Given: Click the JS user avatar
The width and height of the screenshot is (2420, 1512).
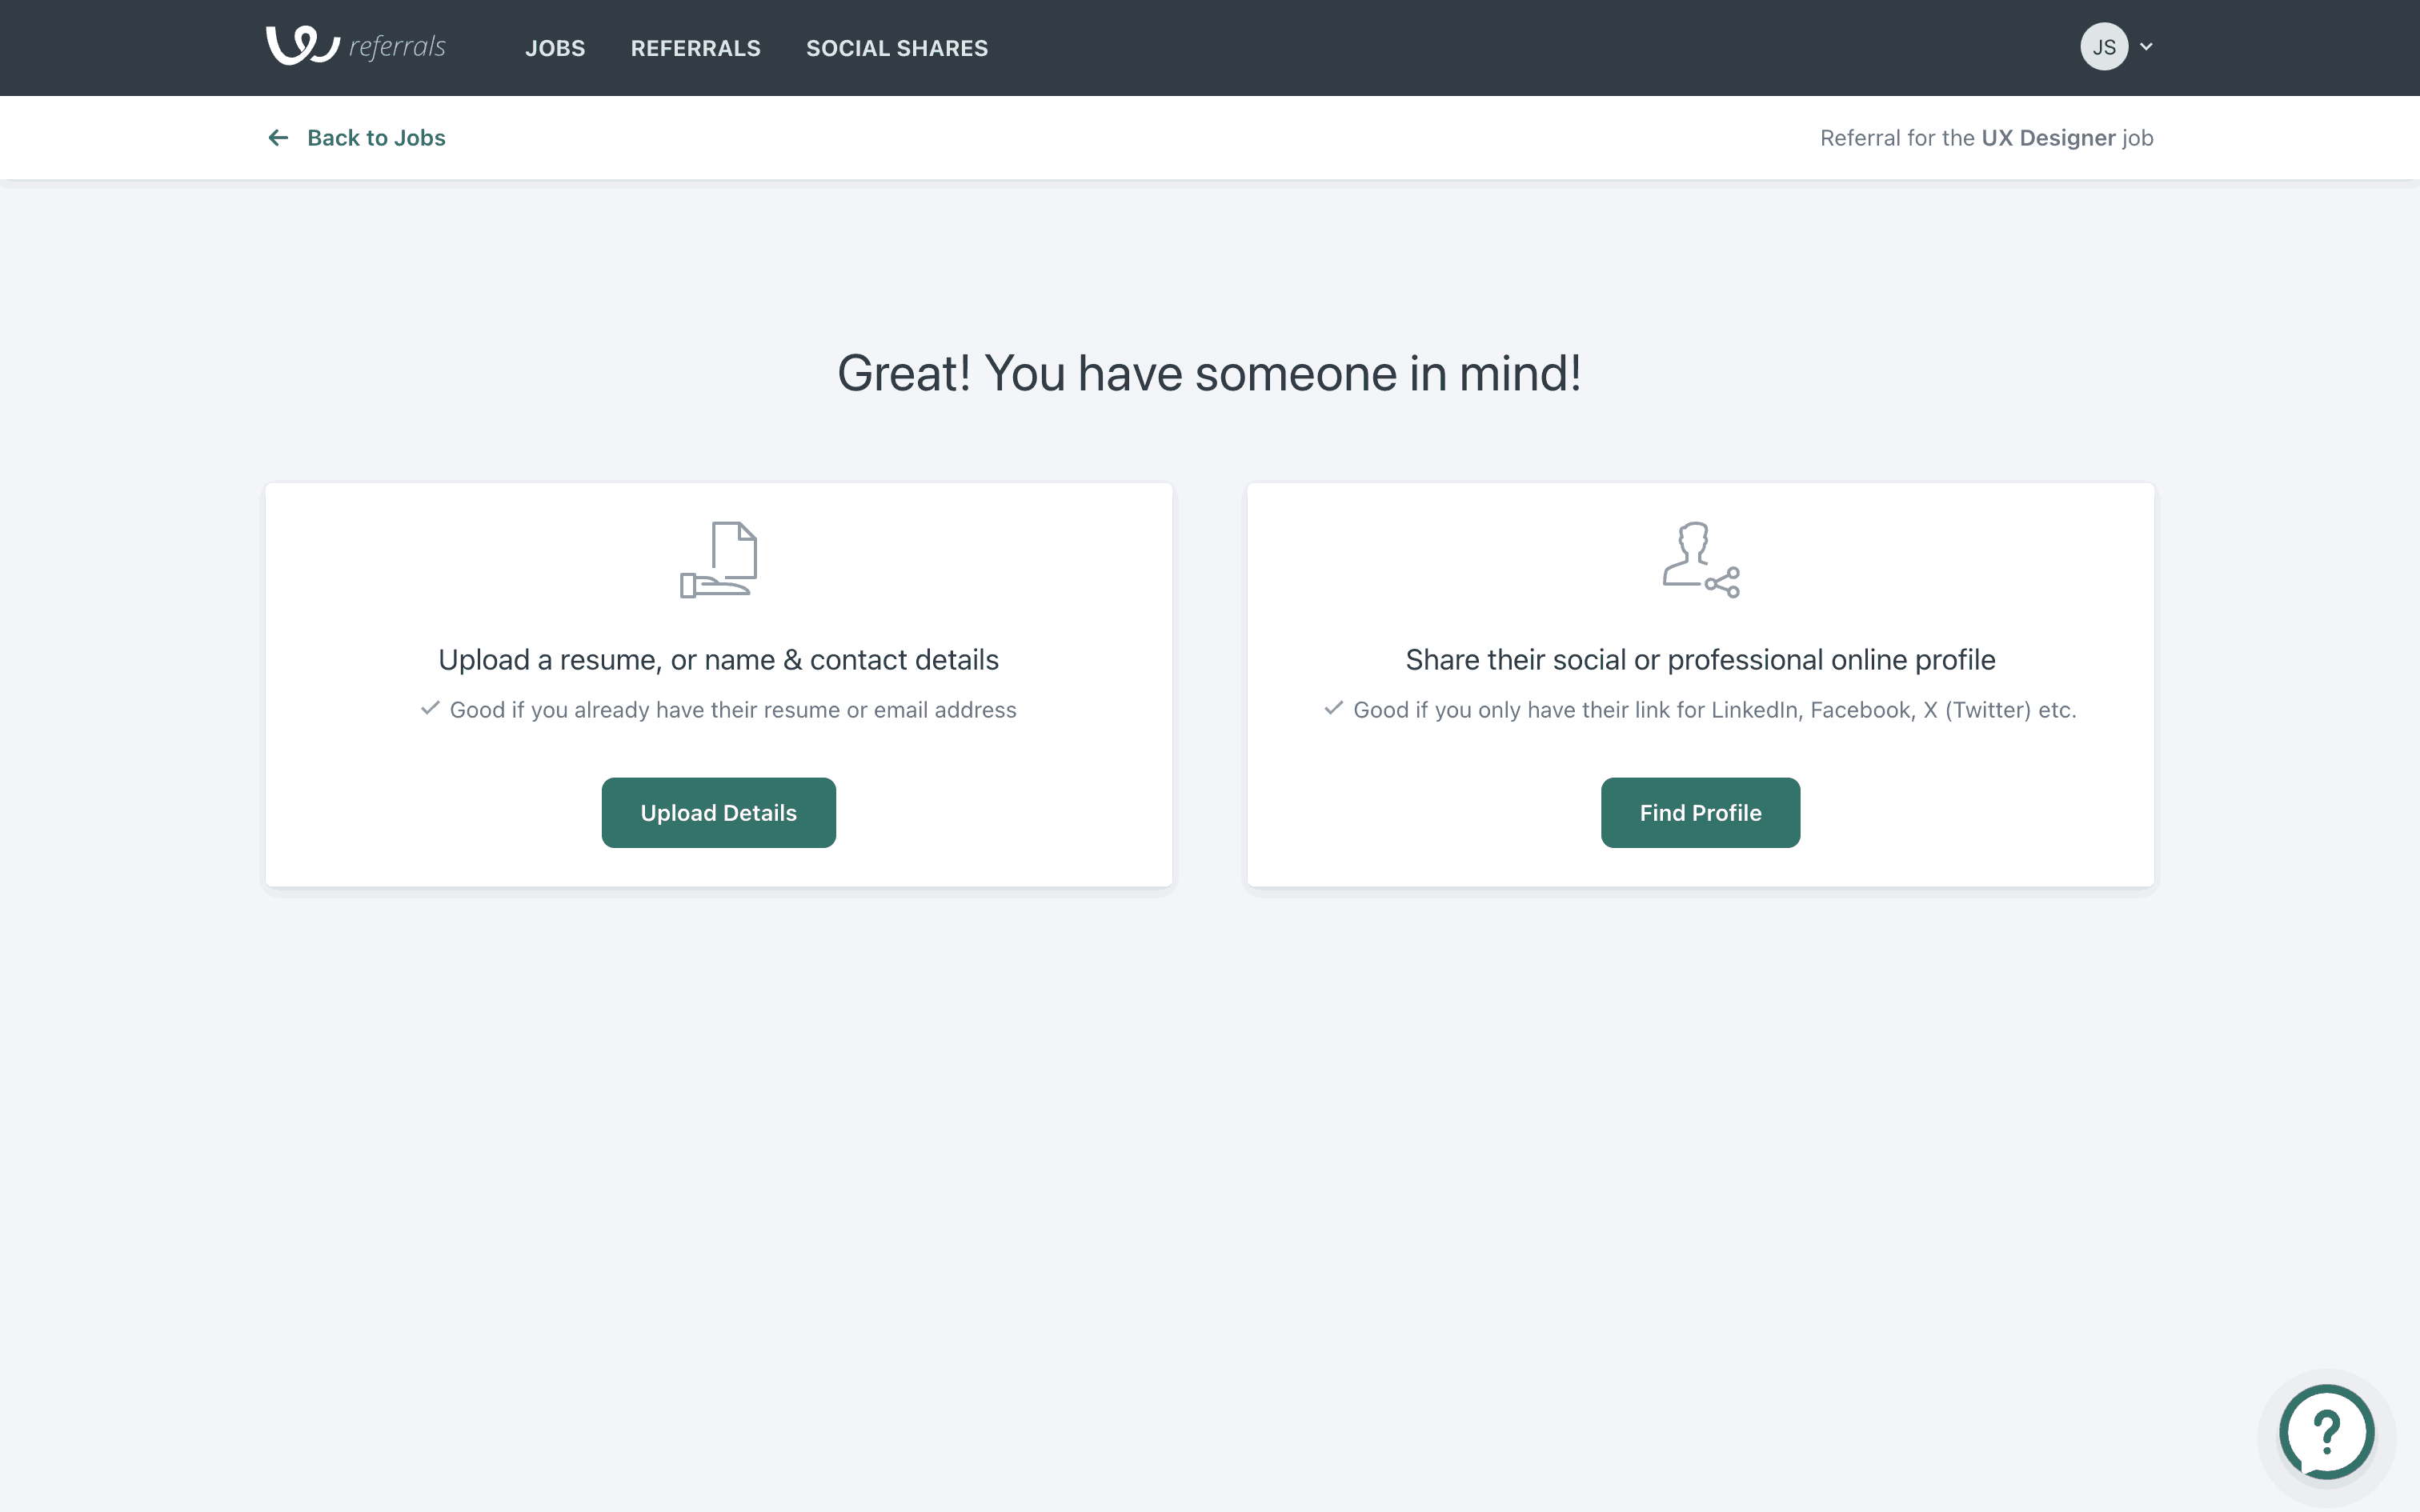Looking at the screenshot, I should 2103,47.
